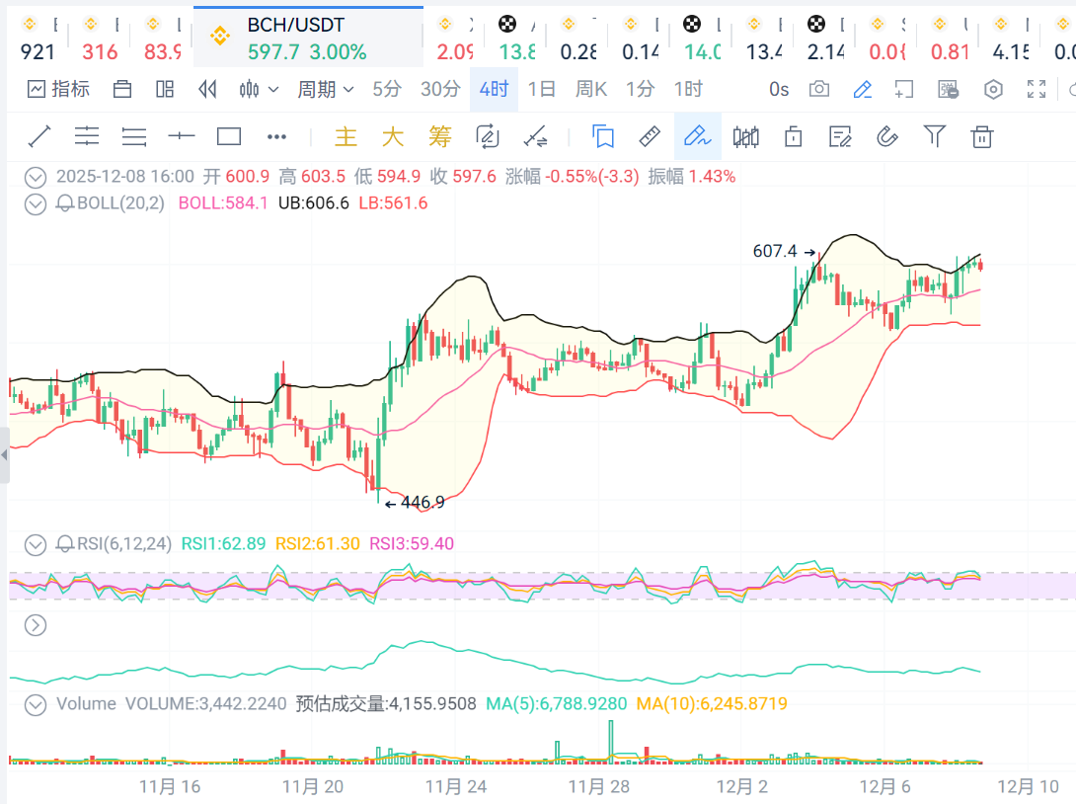
Task: Switch to the 1日 timeframe tab
Action: point(542,89)
